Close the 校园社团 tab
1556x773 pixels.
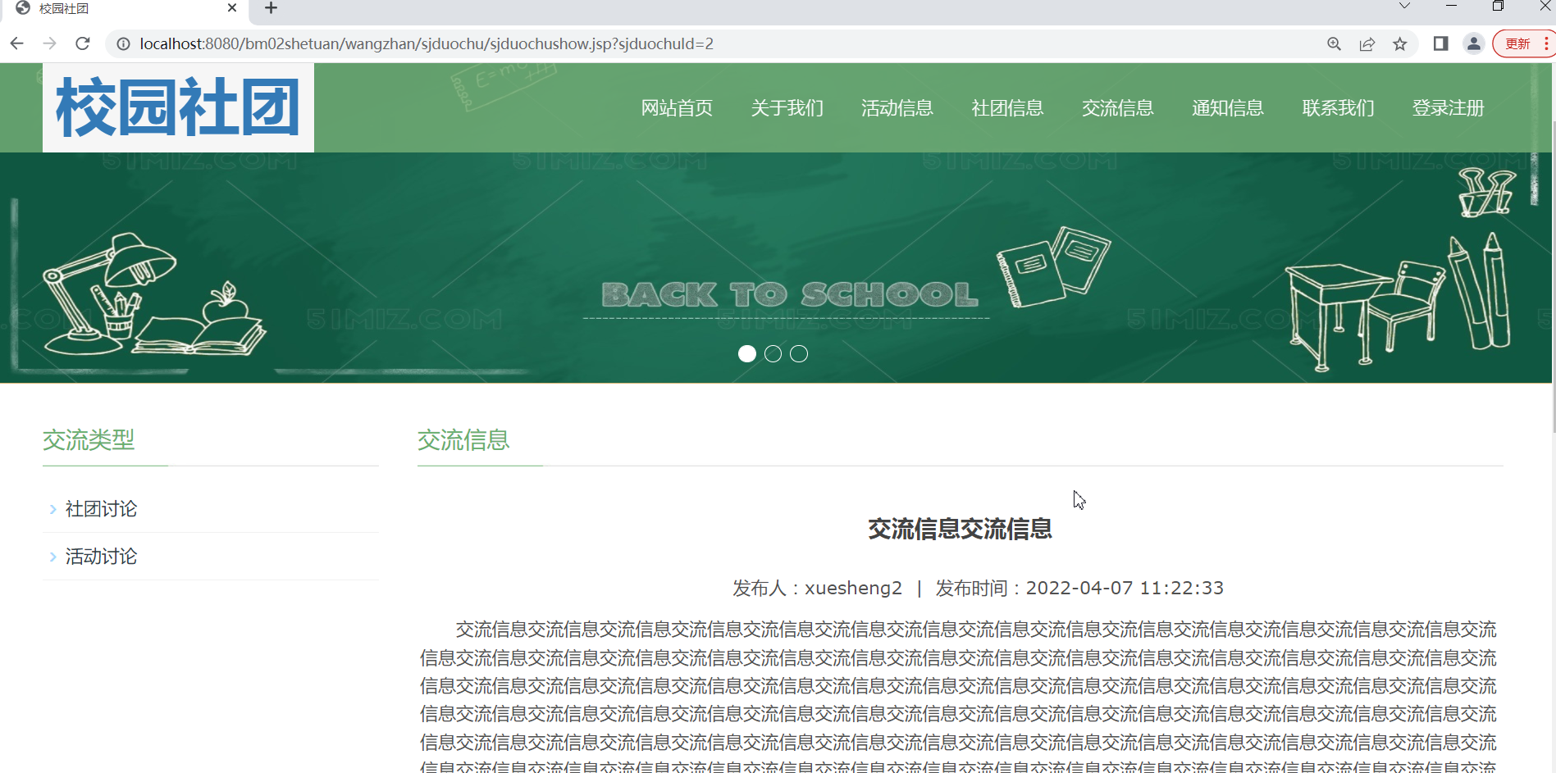pyautogui.click(x=232, y=8)
